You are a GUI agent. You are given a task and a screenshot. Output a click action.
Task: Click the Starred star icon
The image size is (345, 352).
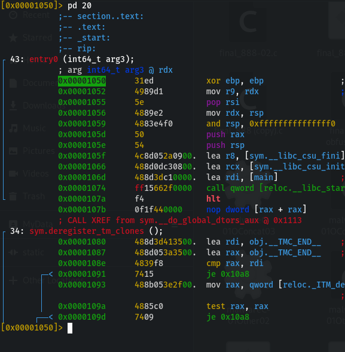[13, 38]
